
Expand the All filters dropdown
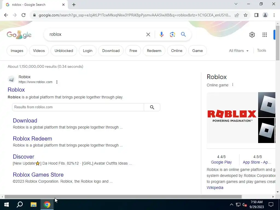(239, 51)
